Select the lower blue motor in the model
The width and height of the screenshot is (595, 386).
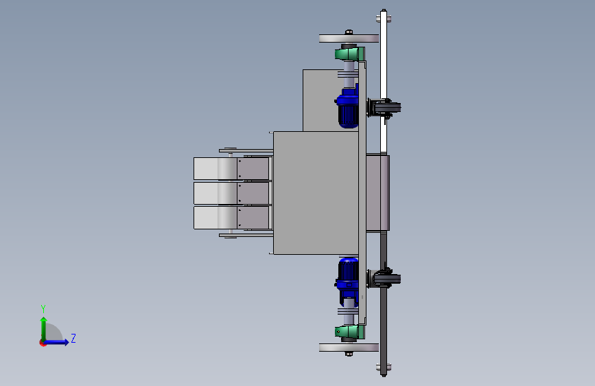click(347, 282)
